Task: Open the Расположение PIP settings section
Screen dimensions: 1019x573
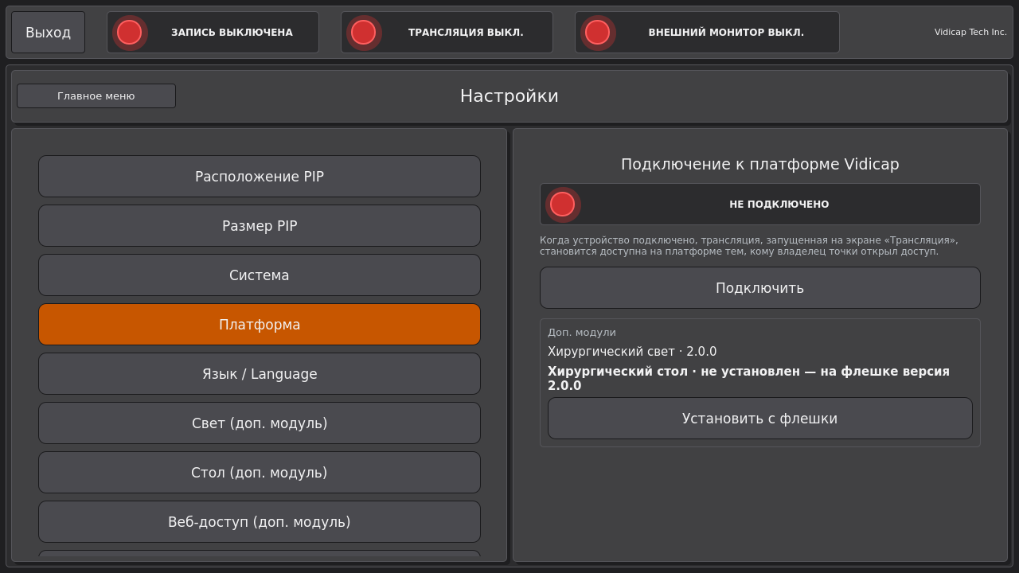Action: (260, 176)
